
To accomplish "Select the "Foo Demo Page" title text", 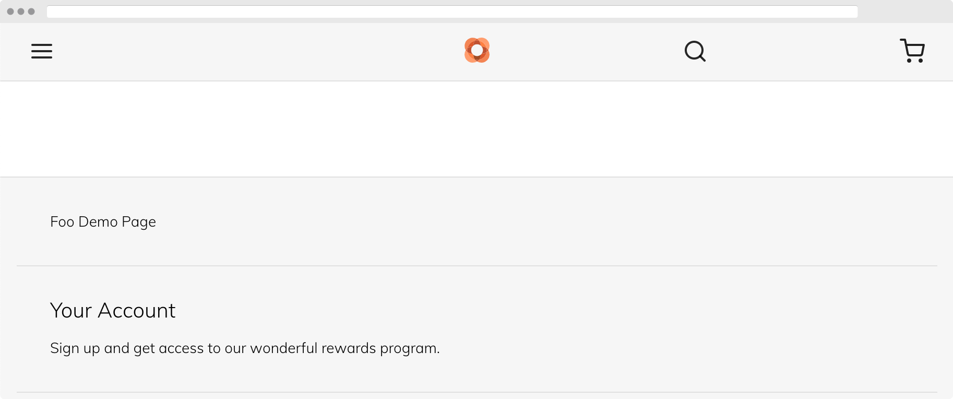I will (x=103, y=222).
